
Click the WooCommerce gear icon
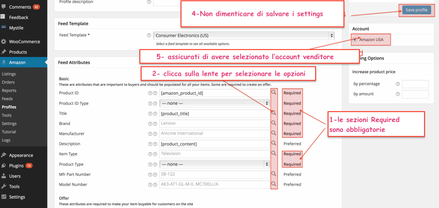pos(3,42)
